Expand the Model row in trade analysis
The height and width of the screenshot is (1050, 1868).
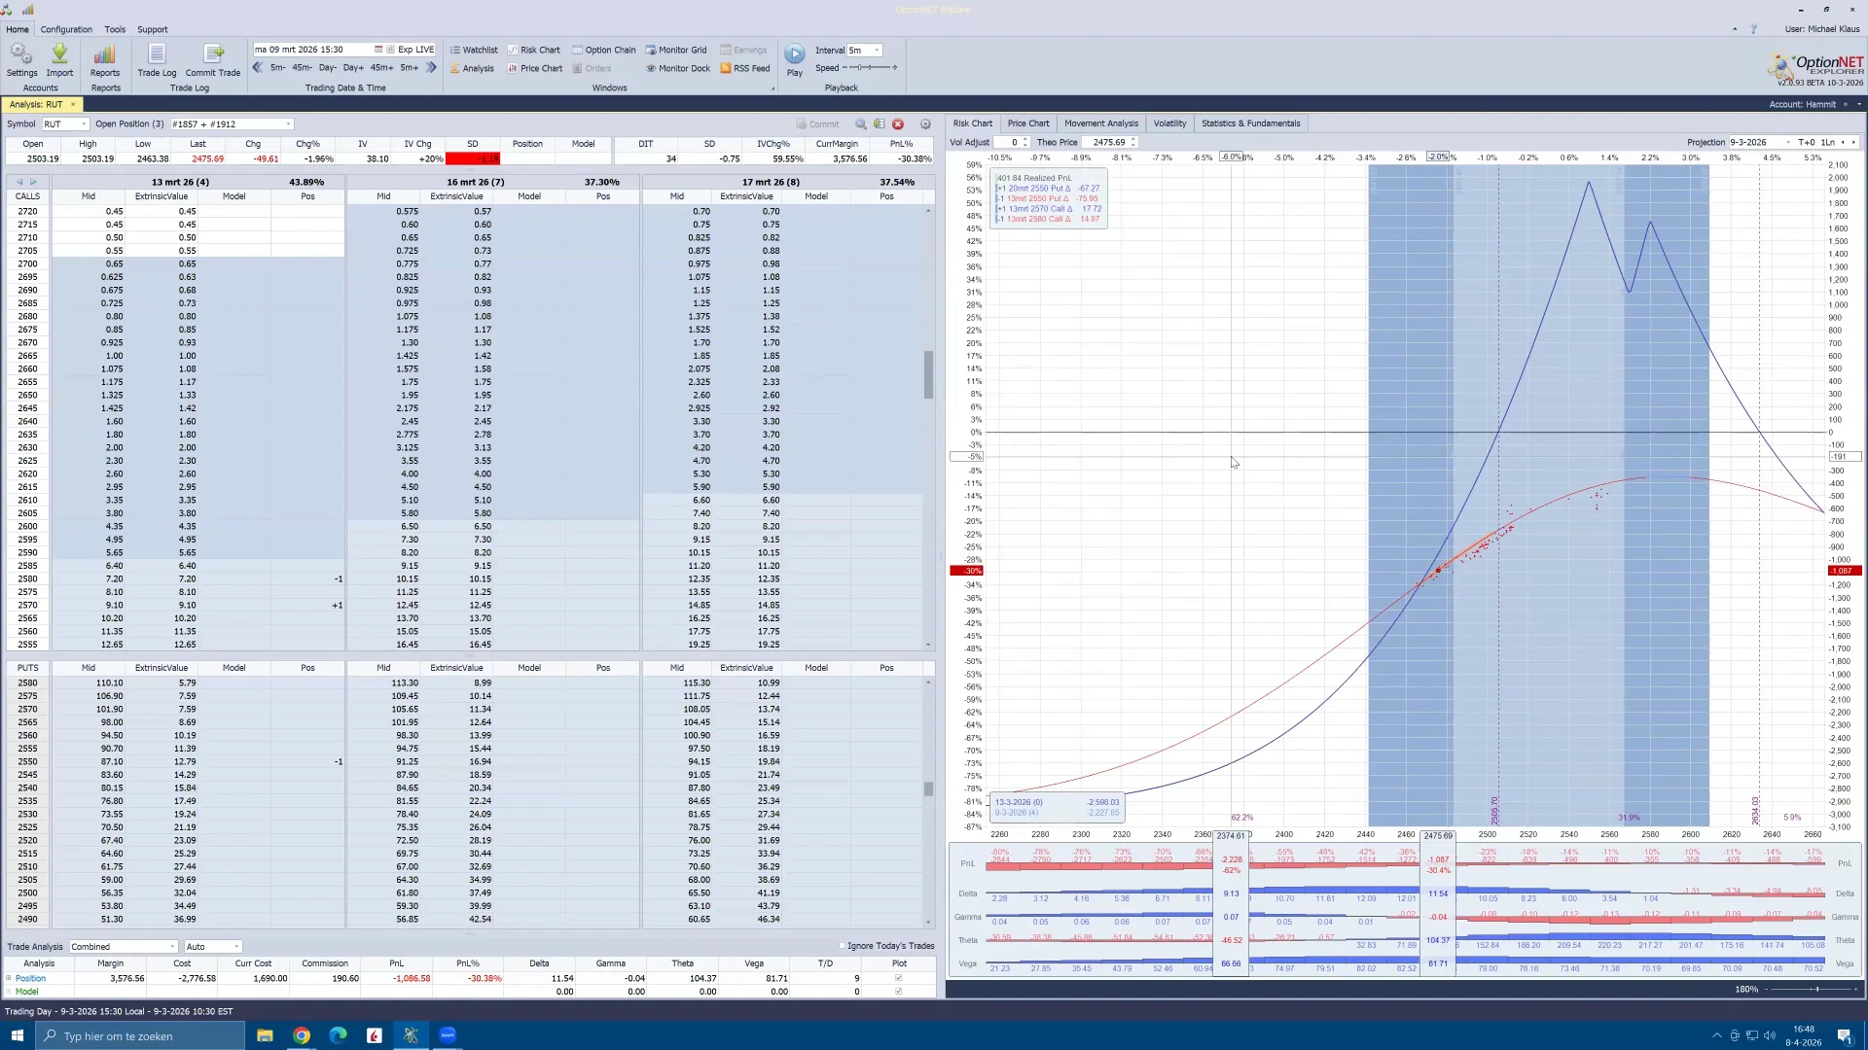(9, 992)
